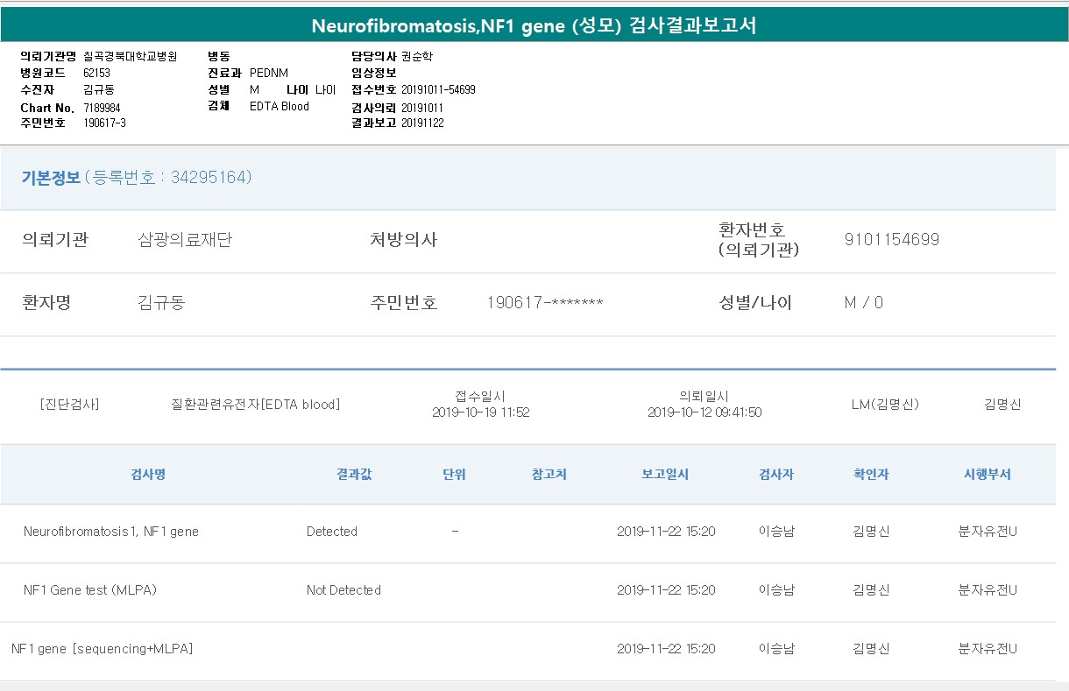The width and height of the screenshot is (1069, 691).
Task: Click the patient number 9101154699
Action: (x=891, y=239)
